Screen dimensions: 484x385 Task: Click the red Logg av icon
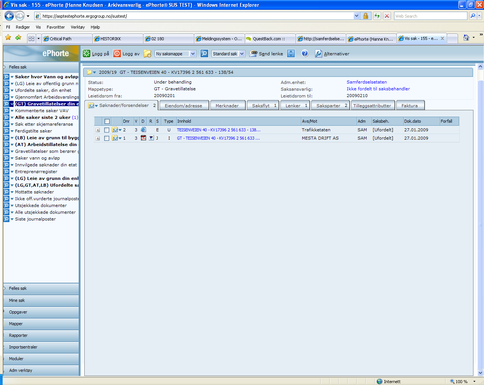coord(117,53)
